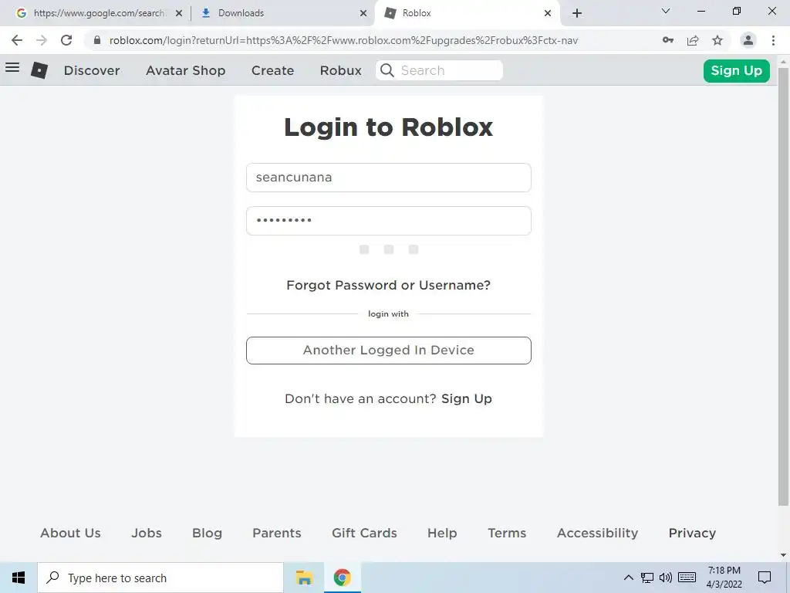
Task: Click the browser forward arrow
Action: tap(42, 40)
